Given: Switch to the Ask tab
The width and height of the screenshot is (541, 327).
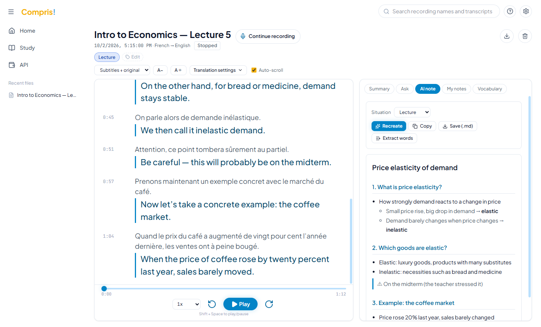Looking at the screenshot, I should (405, 89).
